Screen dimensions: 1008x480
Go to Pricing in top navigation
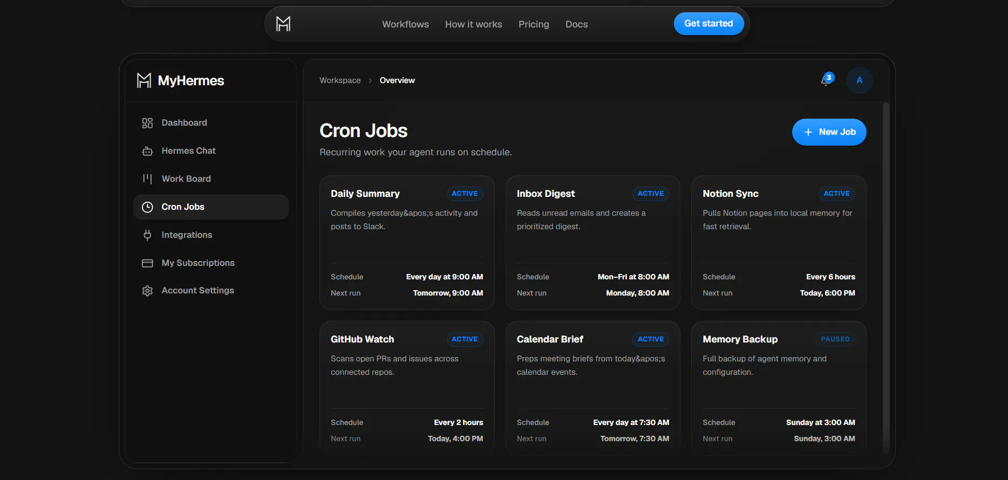[534, 24]
